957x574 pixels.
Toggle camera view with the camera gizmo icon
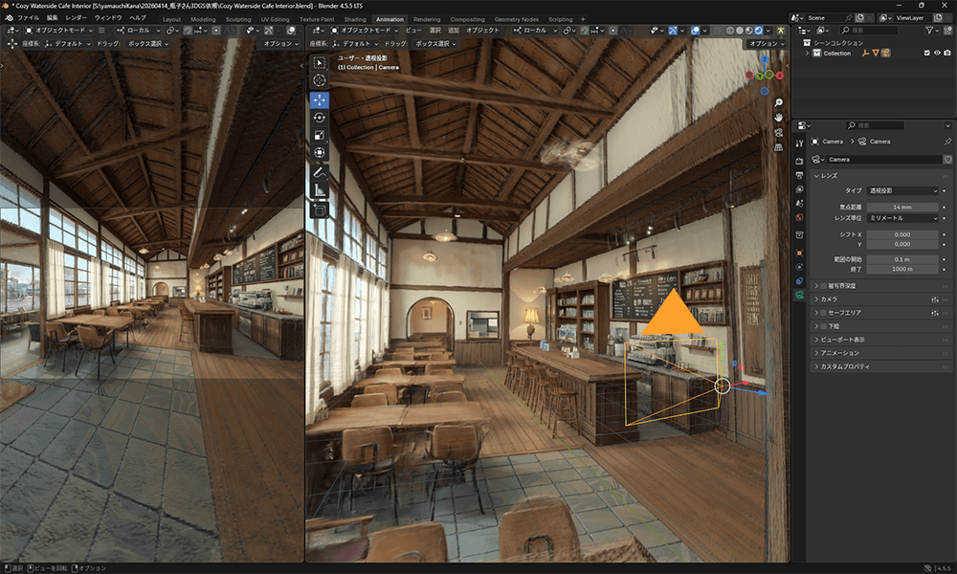[779, 133]
